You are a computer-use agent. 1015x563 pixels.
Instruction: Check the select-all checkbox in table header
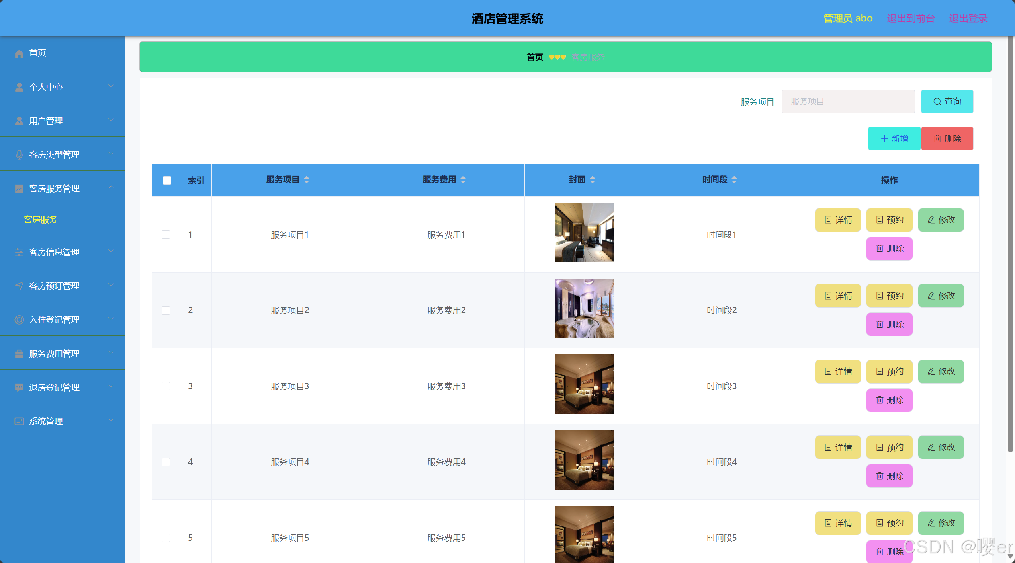(x=166, y=180)
